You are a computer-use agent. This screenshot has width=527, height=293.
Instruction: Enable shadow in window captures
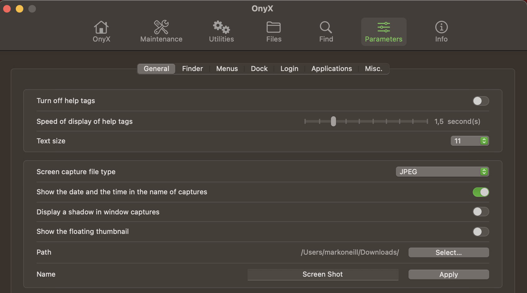click(x=481, y=212)
